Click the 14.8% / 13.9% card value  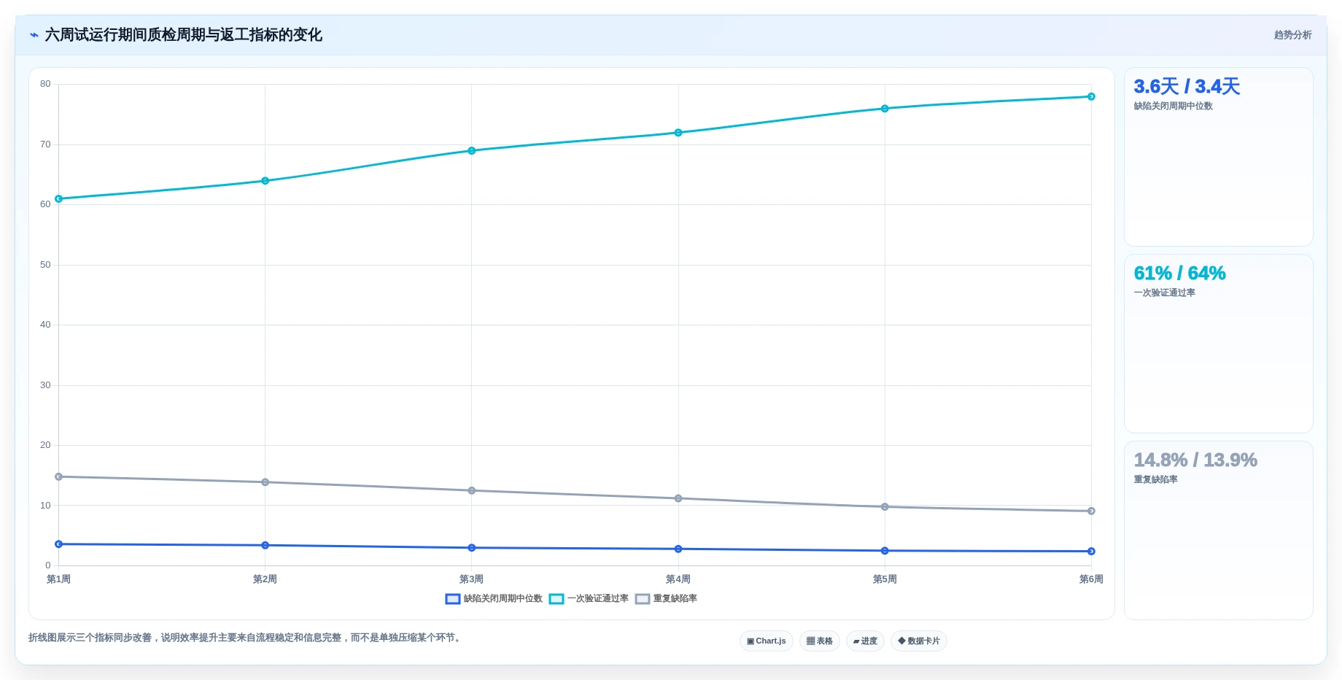click(1195, 460)
